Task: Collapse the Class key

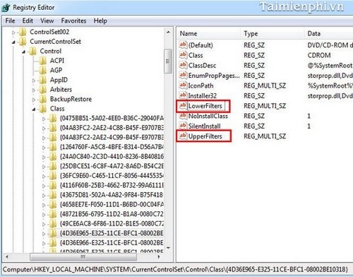Action: click(34, 110)
